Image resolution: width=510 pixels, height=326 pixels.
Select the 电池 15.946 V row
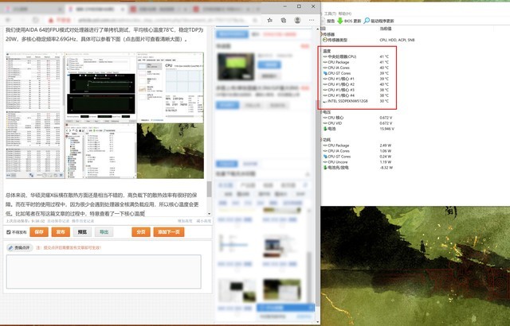click(x=359, y=129)
